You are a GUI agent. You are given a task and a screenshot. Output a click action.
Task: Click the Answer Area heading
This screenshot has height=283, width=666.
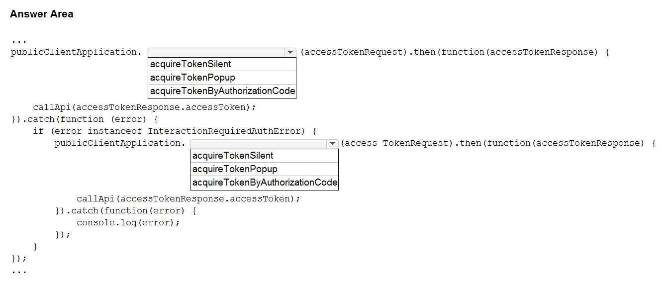coord(42,14)
